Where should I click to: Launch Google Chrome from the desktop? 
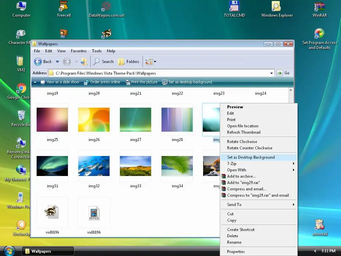point(19,91)
